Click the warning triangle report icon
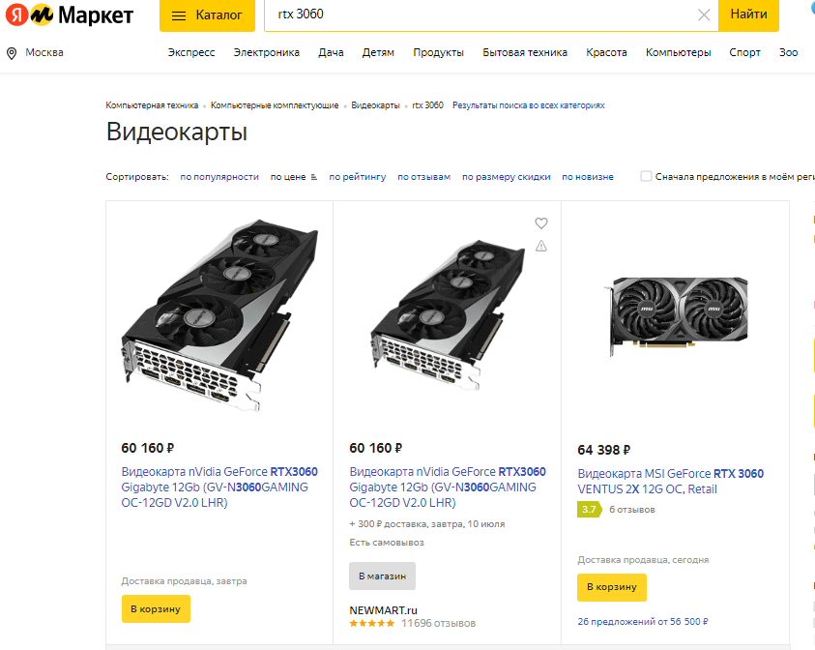Image resolution: width=815 pixels, height=650 pixels. 541,246
